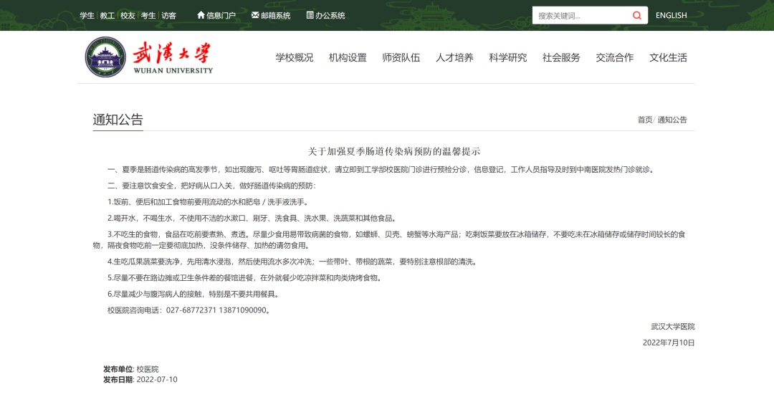This screenshot has width=774, height=402.
Task: Click the 武汉大学 red calligraphy wordmark
Action: [x=172, y=53]
